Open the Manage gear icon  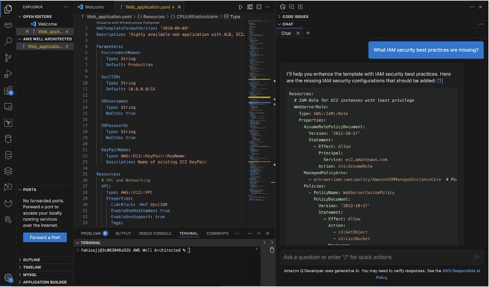click(x=8, y=277)
